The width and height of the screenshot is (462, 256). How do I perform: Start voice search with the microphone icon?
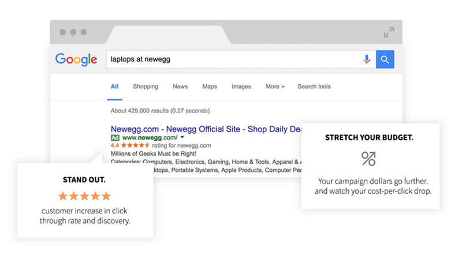pos(367,59)
